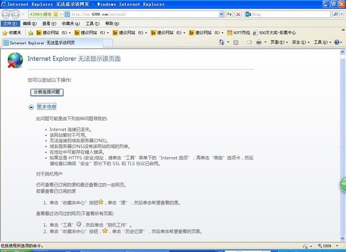The image size is (346, 252).
Task: Select the Internet Explorer 无法显示该网页 tab
Action: point(52,43)
